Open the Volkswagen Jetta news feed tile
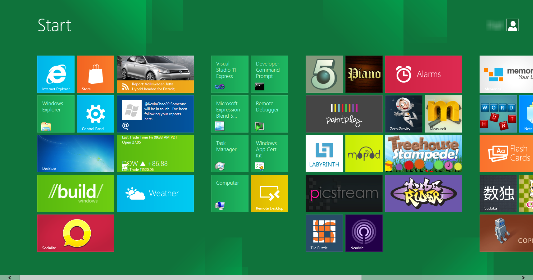Image resolution: width=533 pixels, height=280 pixels. [x=155, y=74]
